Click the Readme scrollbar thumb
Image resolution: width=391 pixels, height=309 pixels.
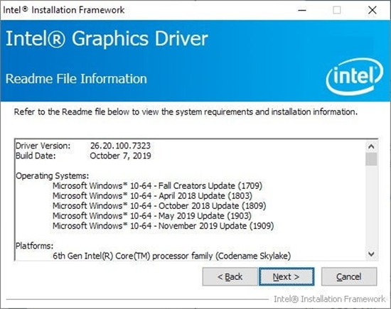click(371, 159)
